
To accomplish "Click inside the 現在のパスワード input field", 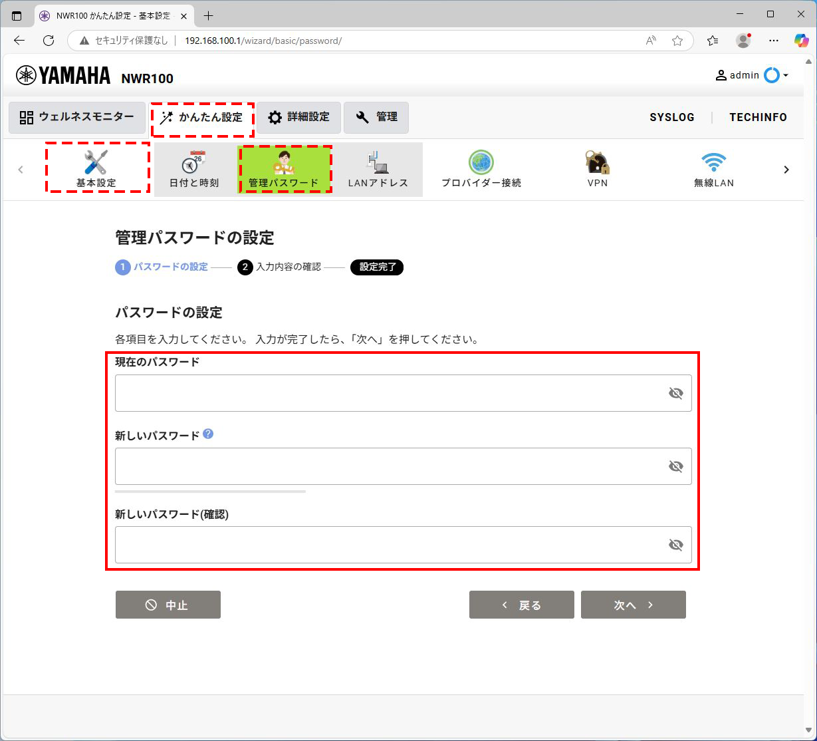I will (372, 392).
